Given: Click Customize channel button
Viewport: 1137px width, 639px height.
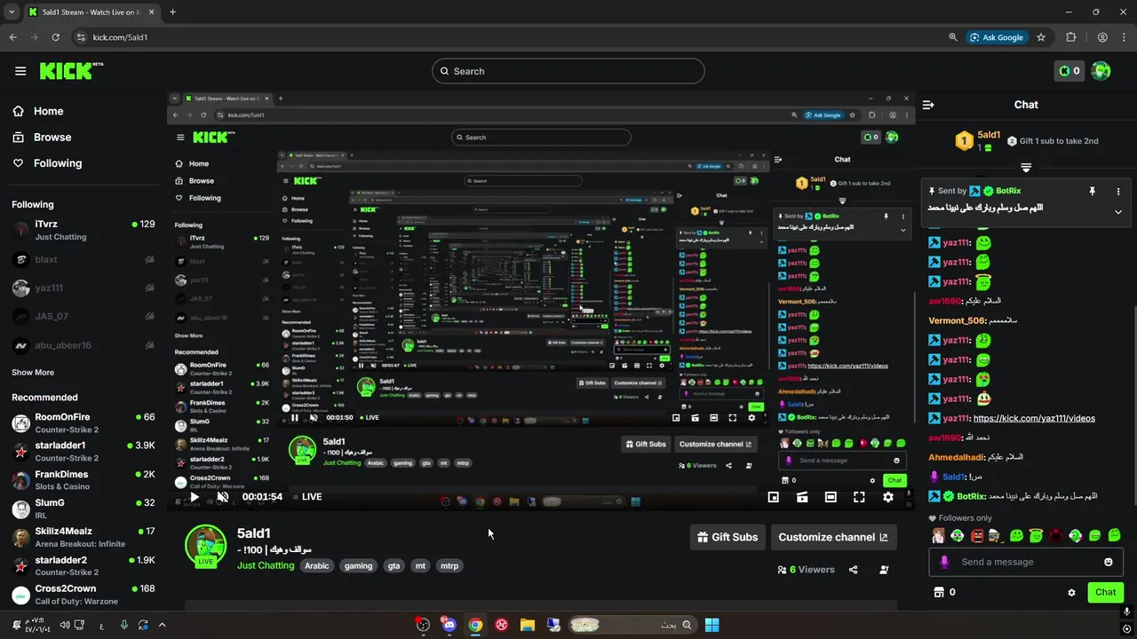Looking at the screenshot, I should click(x=833, y=537).
